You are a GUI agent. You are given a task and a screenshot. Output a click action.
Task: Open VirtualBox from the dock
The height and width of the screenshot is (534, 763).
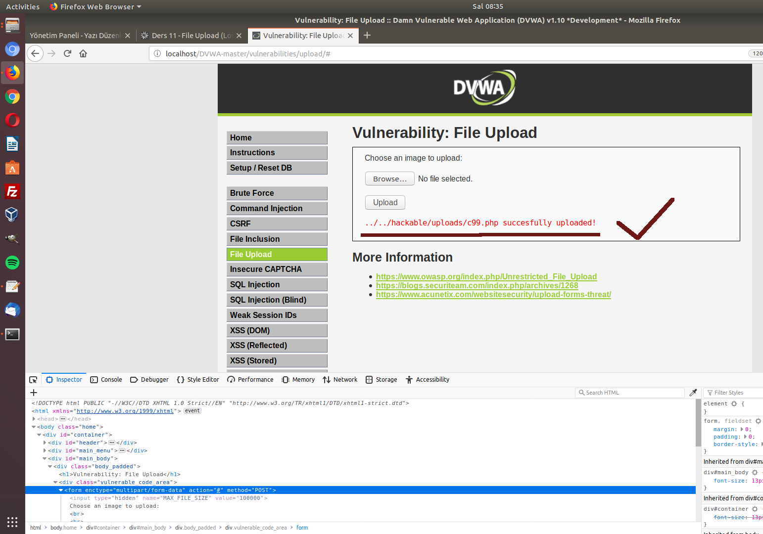pyautogui.click(x=12, y=215)
